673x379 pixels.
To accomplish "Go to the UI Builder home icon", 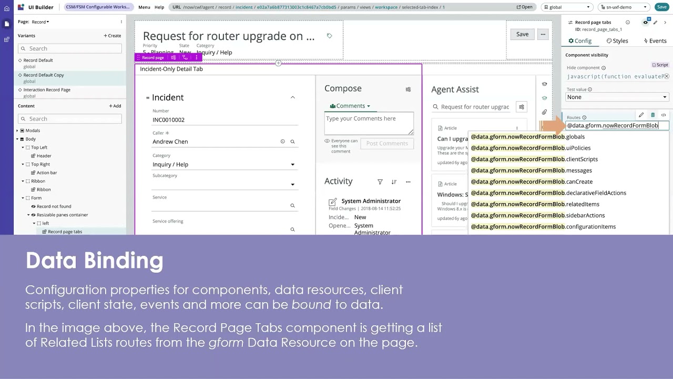I will click(6, 8).
